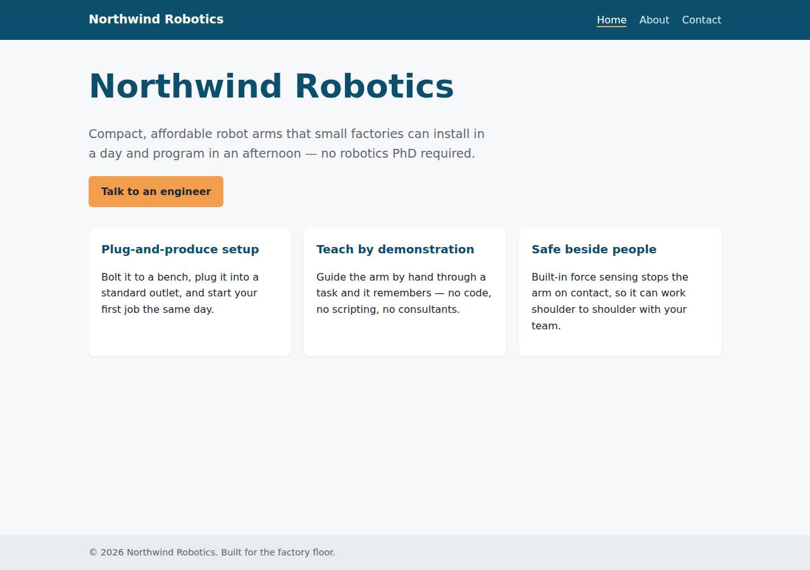Click the text starting 'Bolt it to a bench'

pyautogui.click(x=180, y=293)
